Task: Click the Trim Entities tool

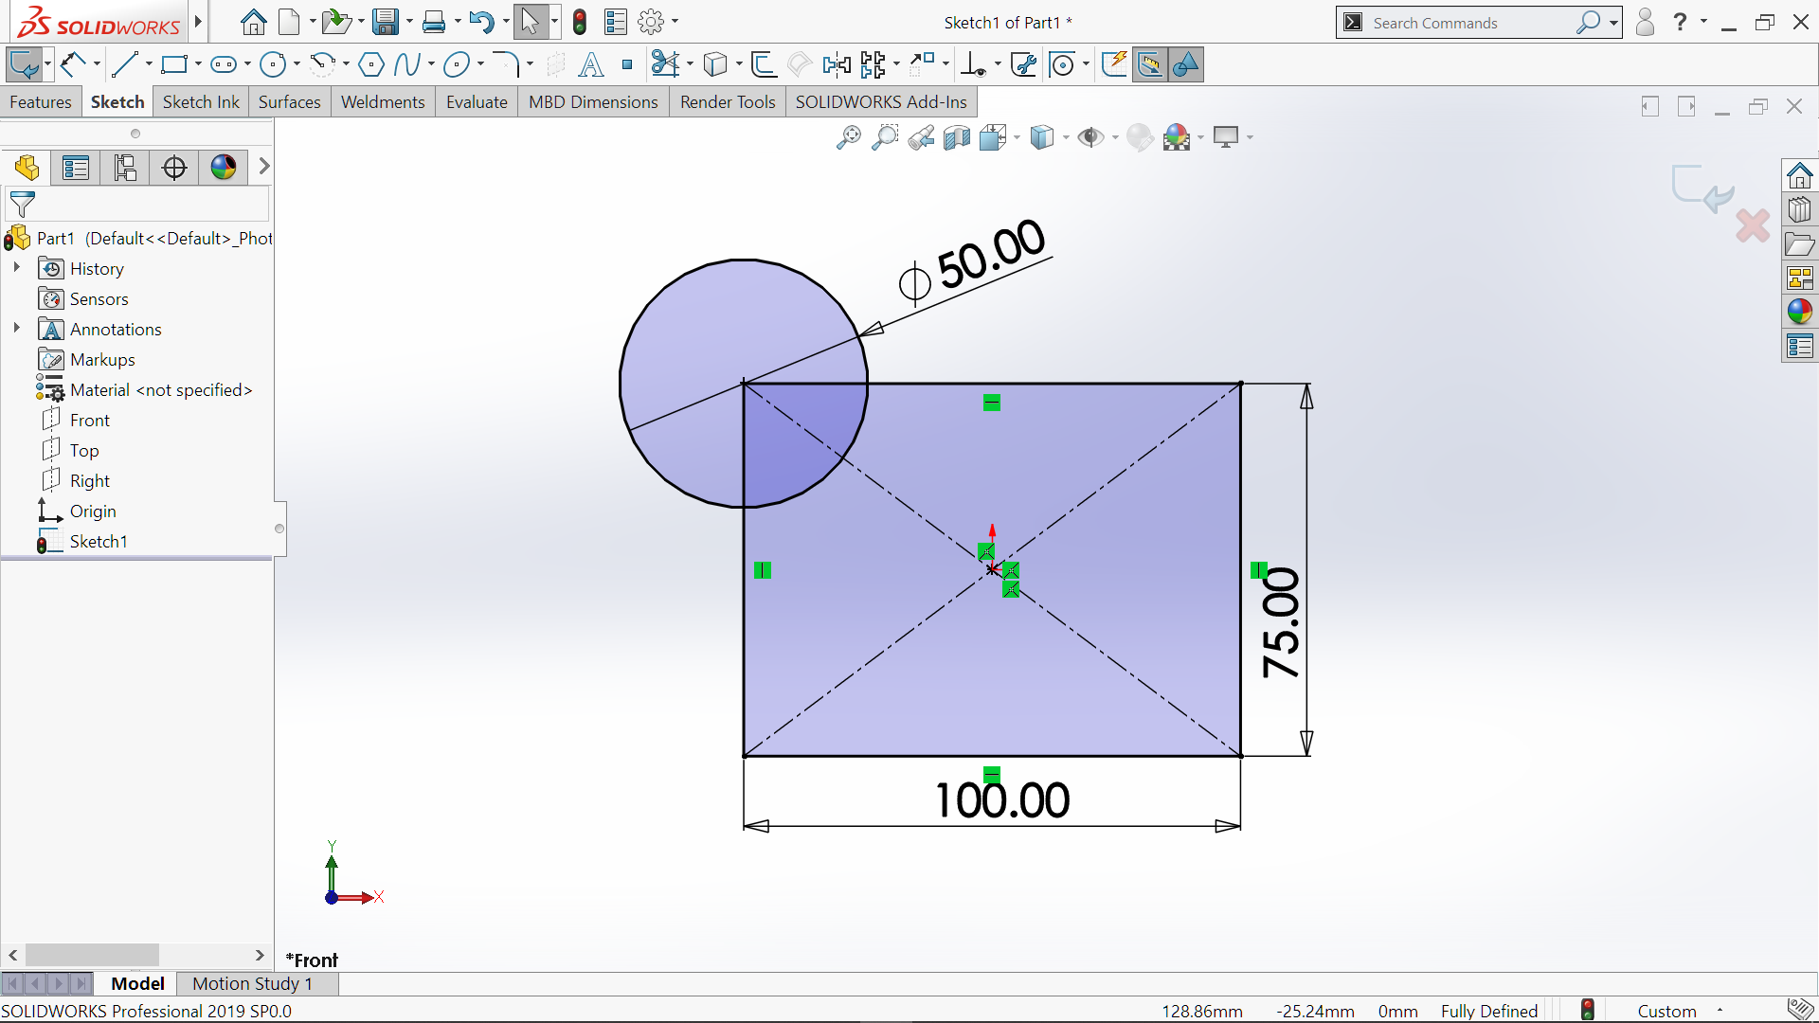Action: click(x=665, y=64)
